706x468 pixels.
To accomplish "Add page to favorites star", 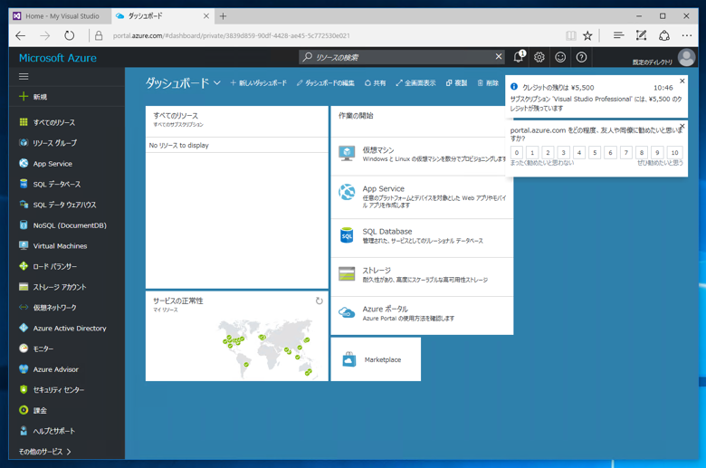I will (587, 35).
